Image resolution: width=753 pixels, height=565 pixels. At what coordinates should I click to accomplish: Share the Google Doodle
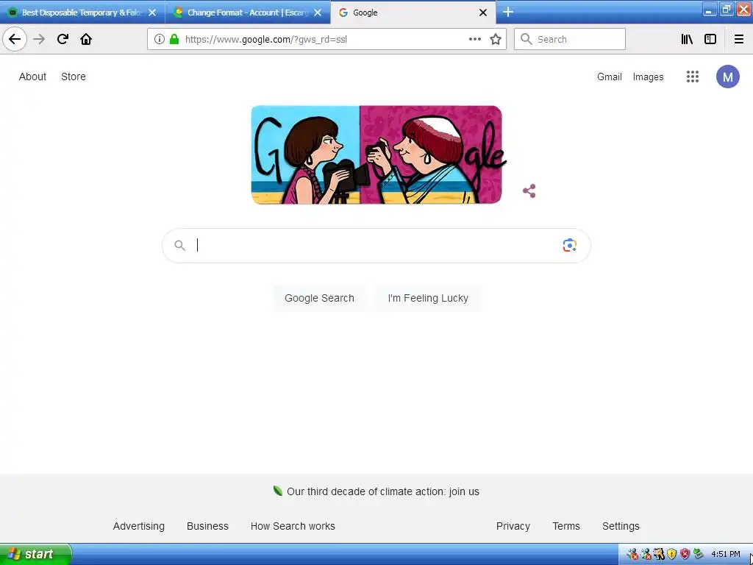[x=529, y=191]
